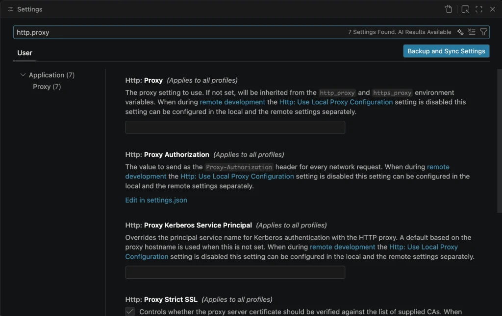Clear the settings search input
The width and height of the screenshot is (502, 316).
(472, 32)
